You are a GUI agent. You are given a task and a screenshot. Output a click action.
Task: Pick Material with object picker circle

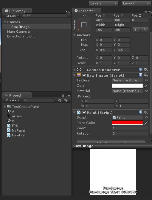click(x=147, y=91)
